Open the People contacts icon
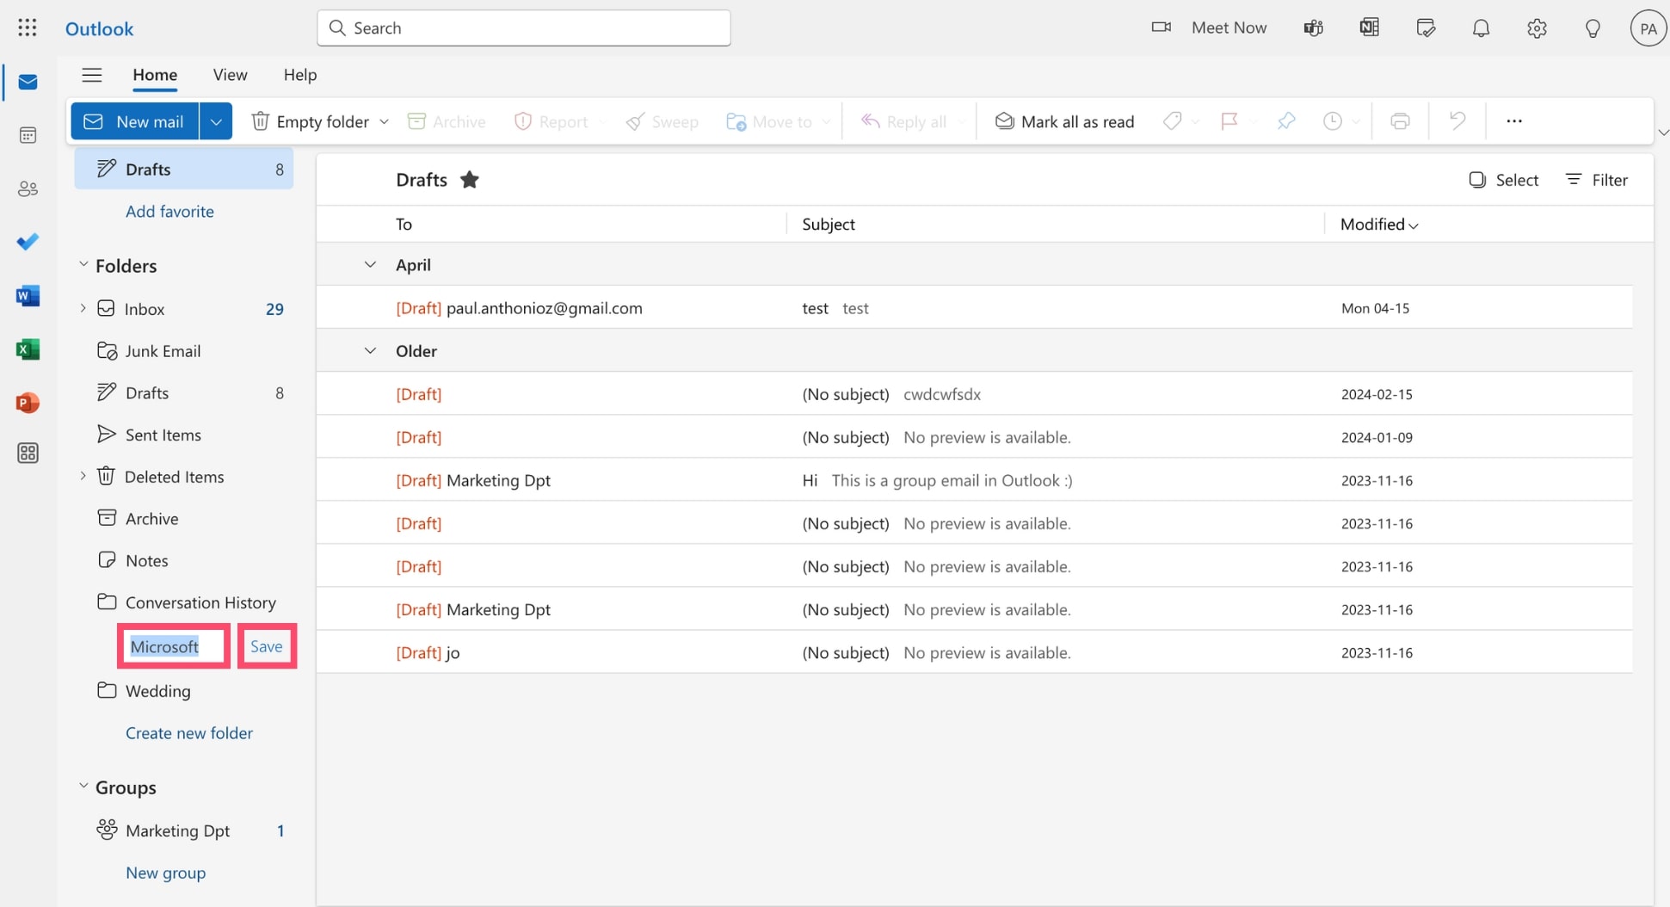This screenshot has width=1670, height=907. [x=28, y=189]
